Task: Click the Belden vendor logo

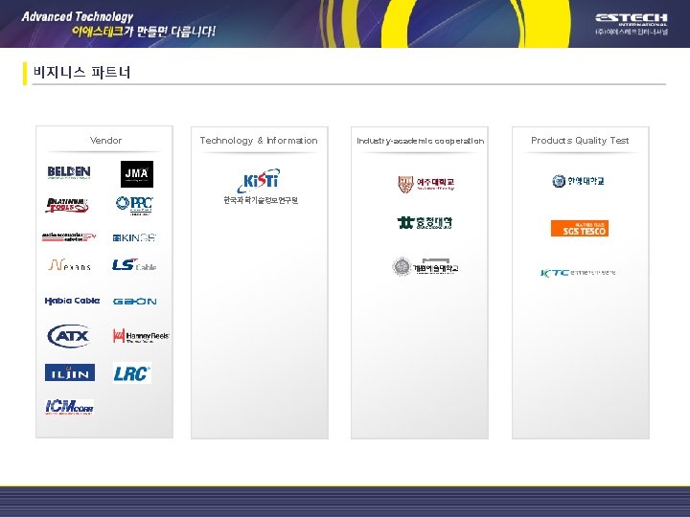Action: 69,172
